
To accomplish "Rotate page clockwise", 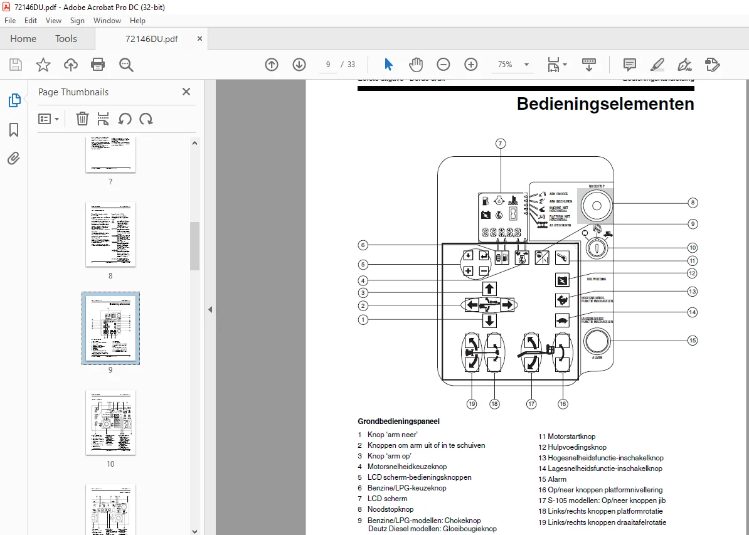I will pos(146,119).
